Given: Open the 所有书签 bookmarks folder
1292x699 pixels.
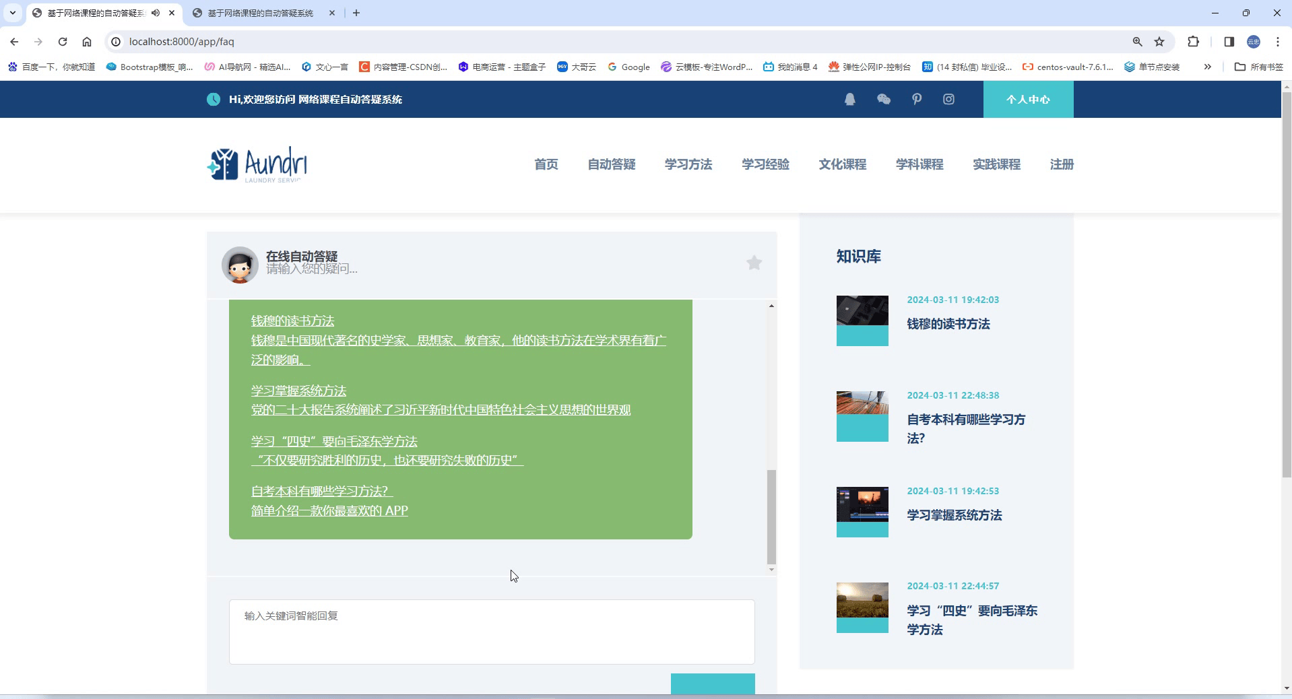Looking at the screenshot, I should (x=1259, y=67).
